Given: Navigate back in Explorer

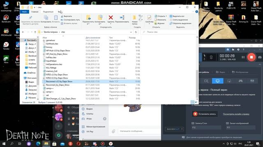Looking at the screenshot, I should coord(23,32).
